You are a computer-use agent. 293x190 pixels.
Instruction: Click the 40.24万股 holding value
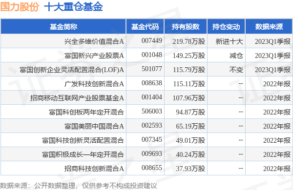coord(190,154)
